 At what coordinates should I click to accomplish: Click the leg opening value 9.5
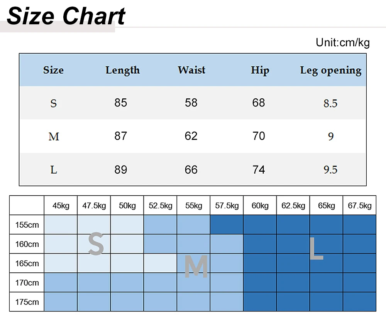pyautogui.click(x=330, y=170)
